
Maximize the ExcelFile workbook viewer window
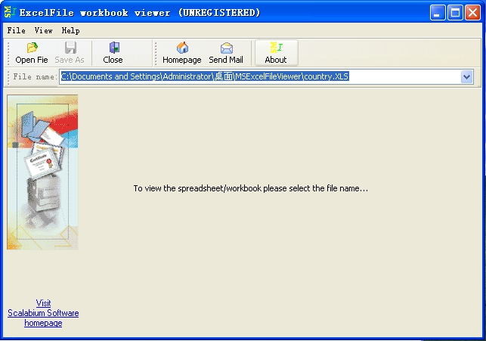pos(455,13)
